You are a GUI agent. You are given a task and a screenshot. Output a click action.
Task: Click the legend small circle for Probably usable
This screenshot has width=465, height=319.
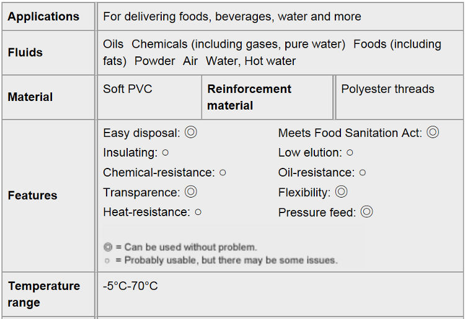click(107, 261)
